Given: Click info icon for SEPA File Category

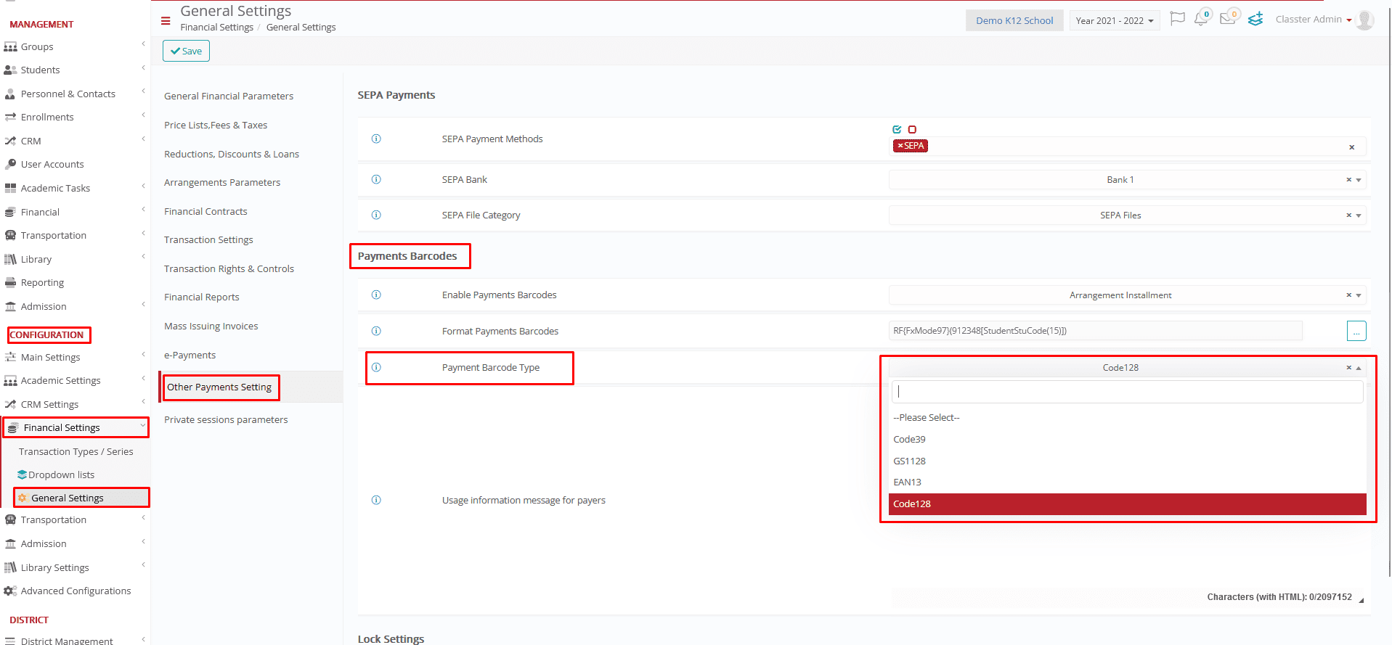Looking at the screenshot, I should [x=376, y=215].
